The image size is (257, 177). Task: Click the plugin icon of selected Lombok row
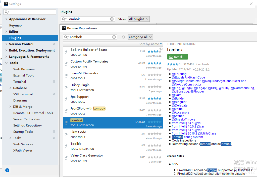click(67, 123)
